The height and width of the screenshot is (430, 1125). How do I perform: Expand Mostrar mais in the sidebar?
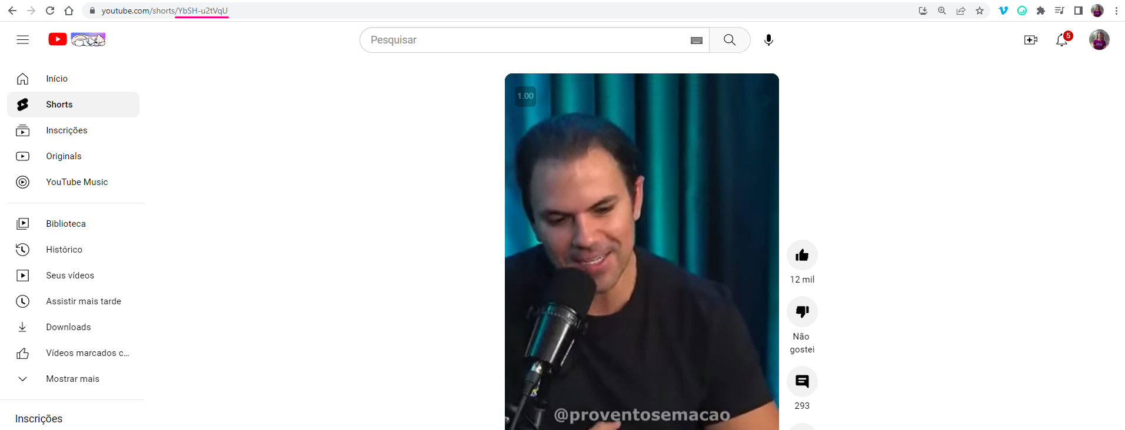[73, 379]
